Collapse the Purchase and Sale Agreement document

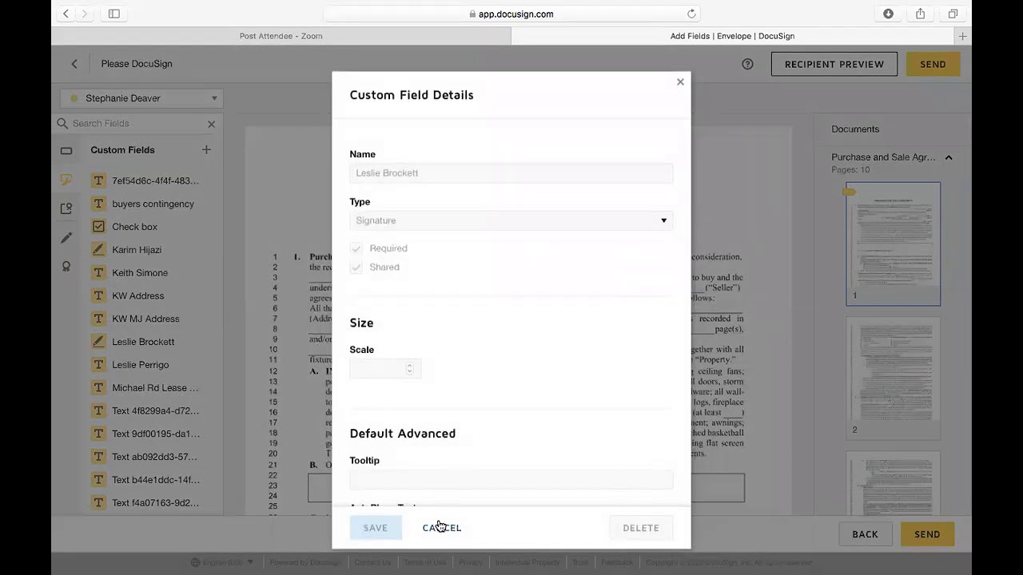pos(949,157)
